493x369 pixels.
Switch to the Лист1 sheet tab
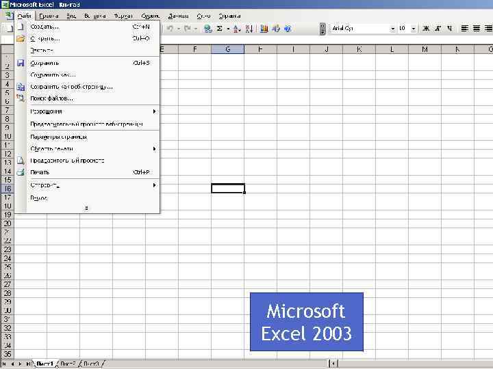(x=45, y=364)
